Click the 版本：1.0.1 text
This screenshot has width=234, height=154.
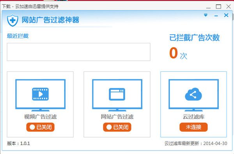pos(18,143)
